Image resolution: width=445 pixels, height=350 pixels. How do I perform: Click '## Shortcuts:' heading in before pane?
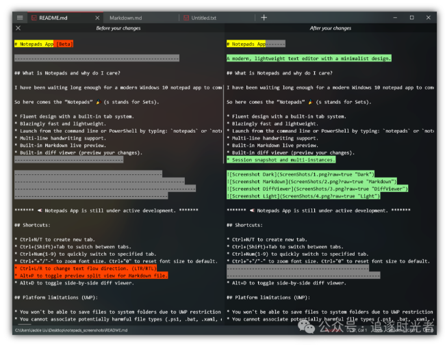pos(32,225)
